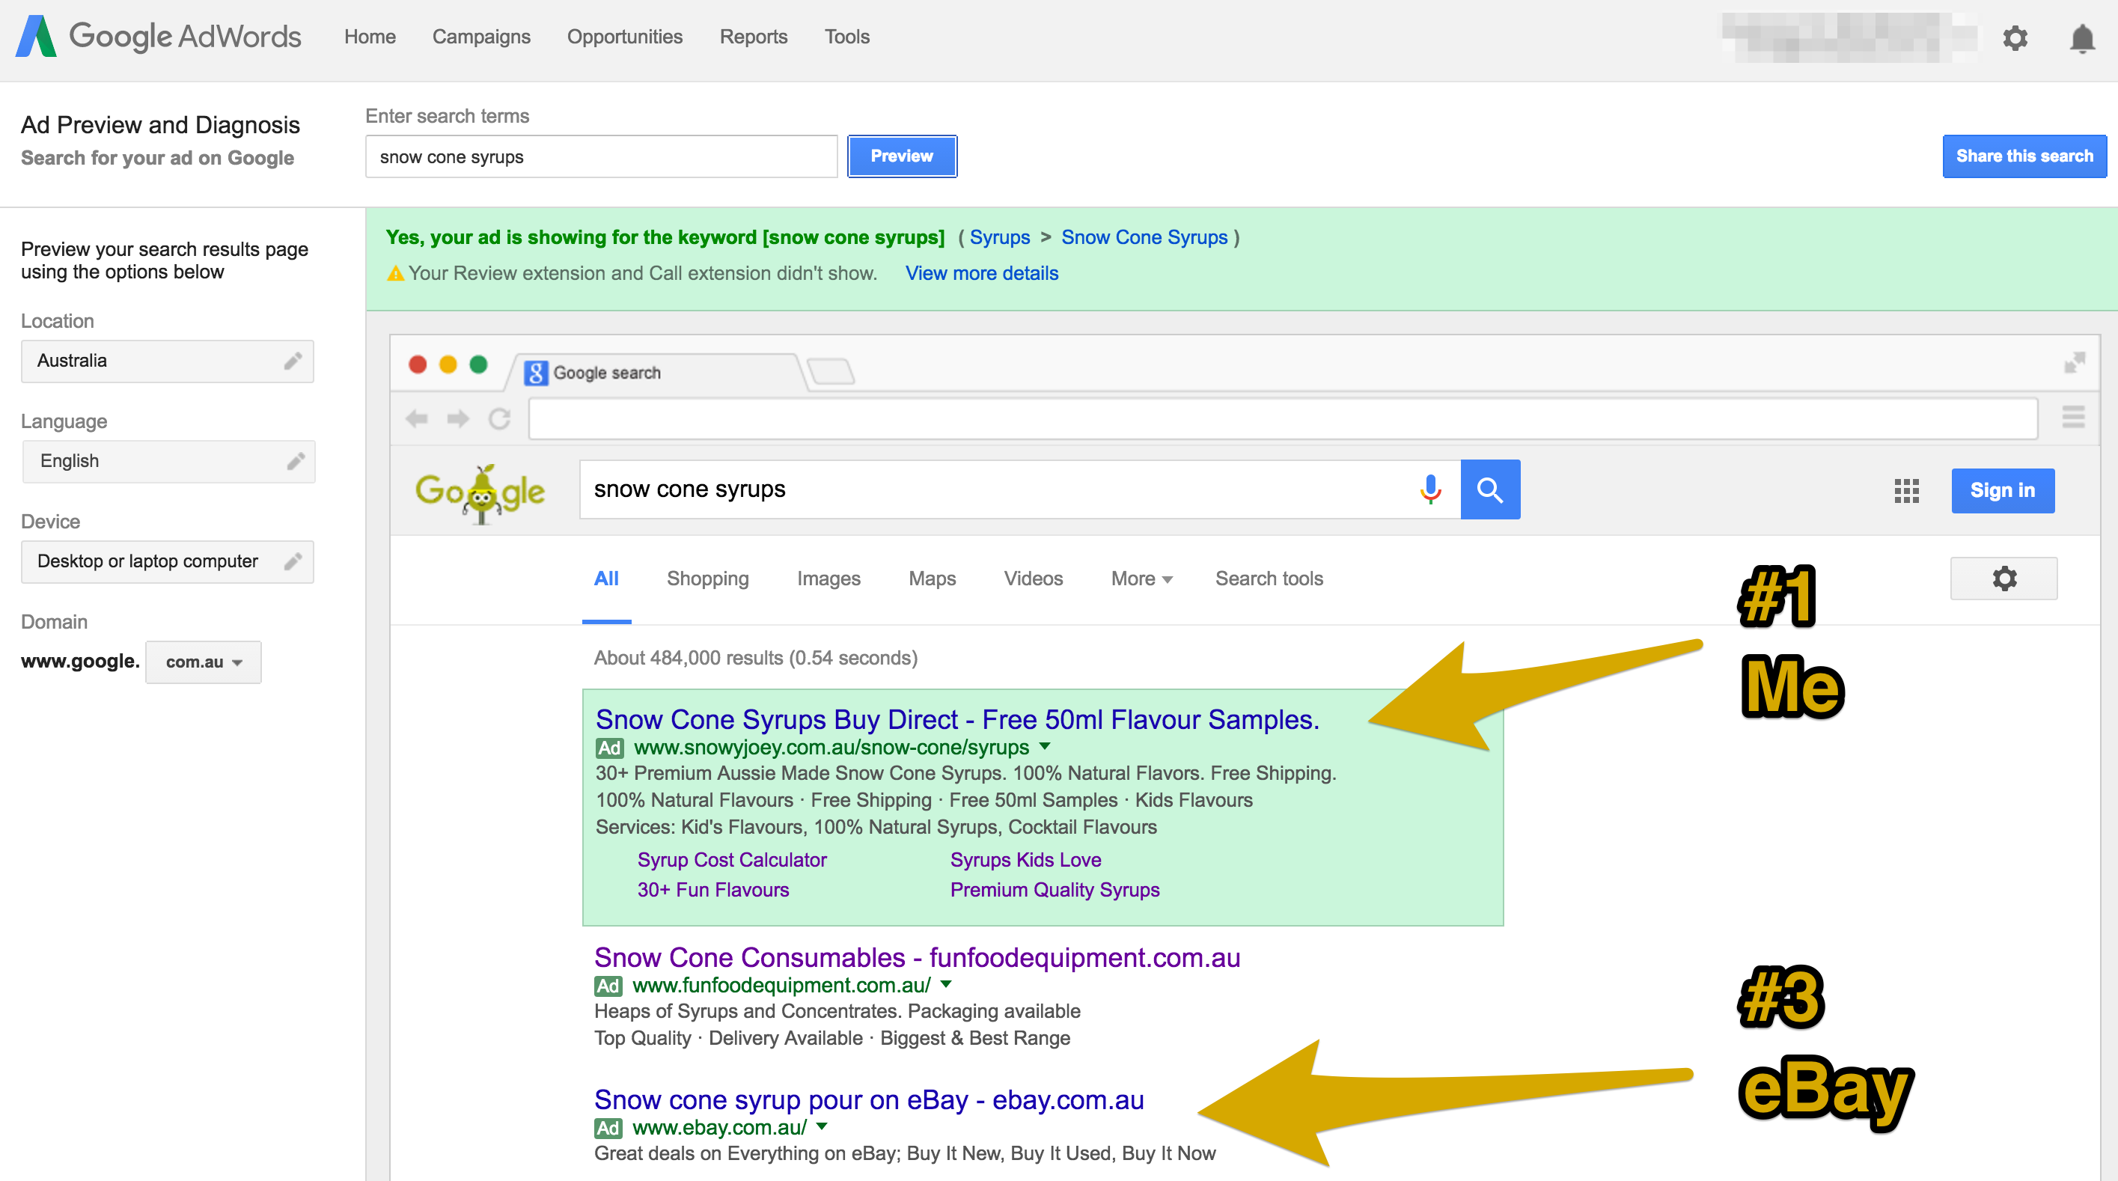The width and height of the screenshot is (2118, 1181).
Task: Click the browser back arrow in preview
Action: click(x=417, y=419)
